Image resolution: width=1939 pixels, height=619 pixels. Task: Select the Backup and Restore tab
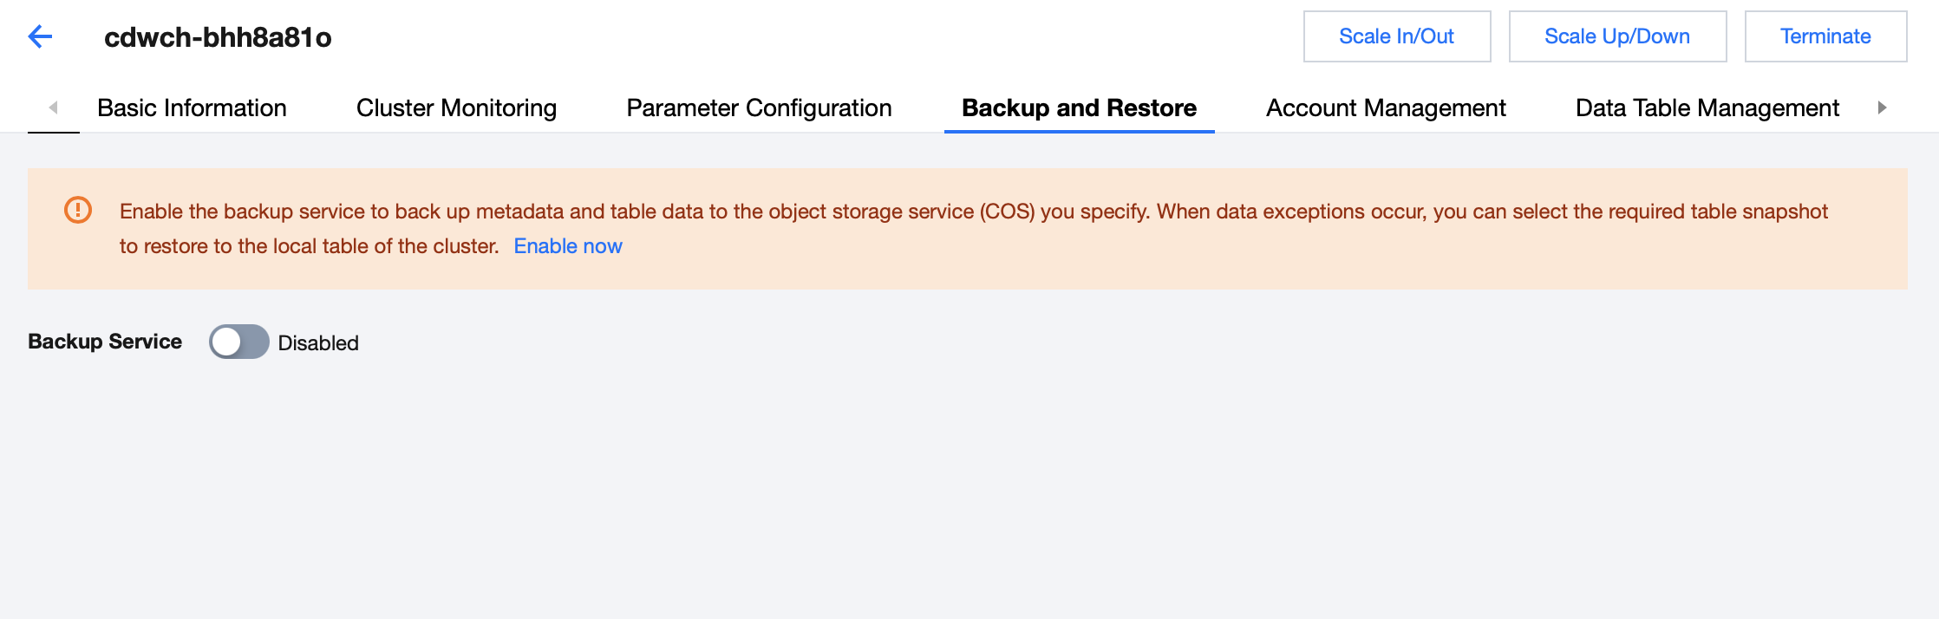[1079, 108]
